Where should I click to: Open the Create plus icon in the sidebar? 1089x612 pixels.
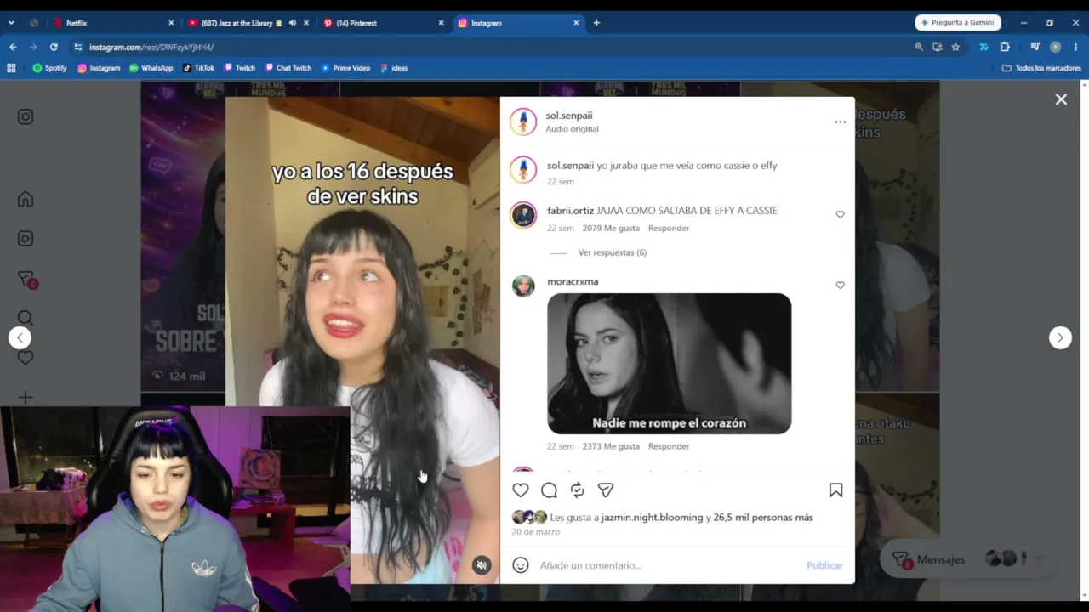pyautogui.click(x=26, y=397)
